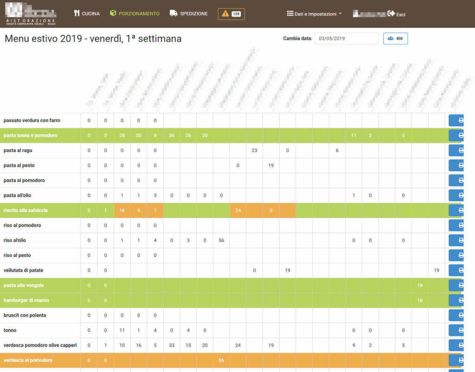Open the Cucina section
This screenshot has width=475, height=372.
[87, 14]
